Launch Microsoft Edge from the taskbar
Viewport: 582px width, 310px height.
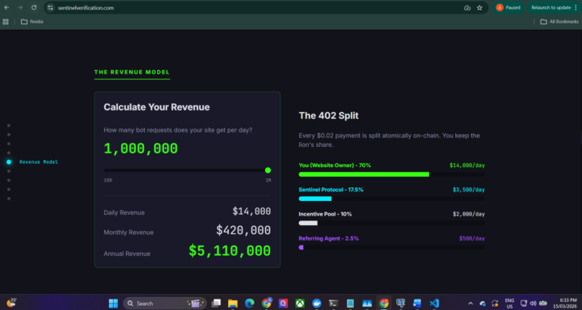point(250,304)
